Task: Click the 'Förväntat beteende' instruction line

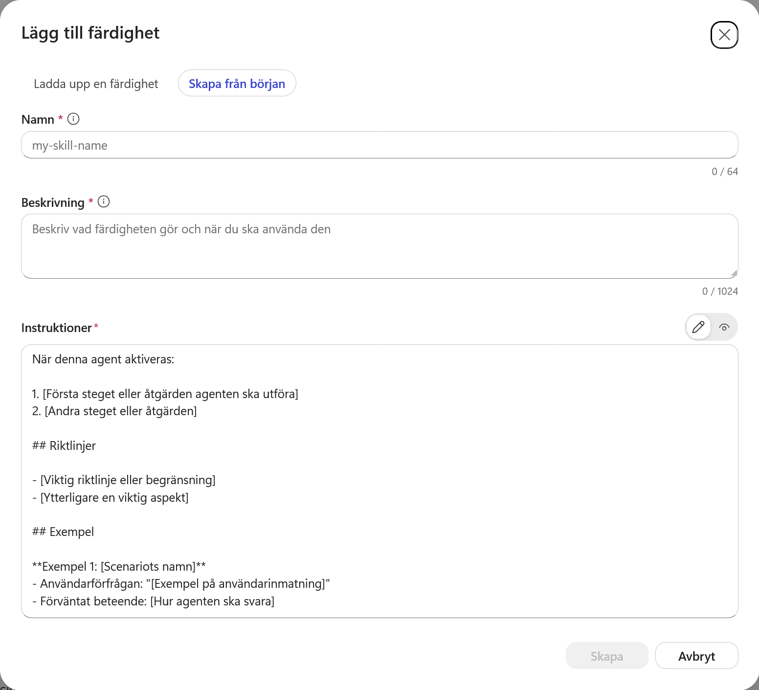Action: point(153,601)
